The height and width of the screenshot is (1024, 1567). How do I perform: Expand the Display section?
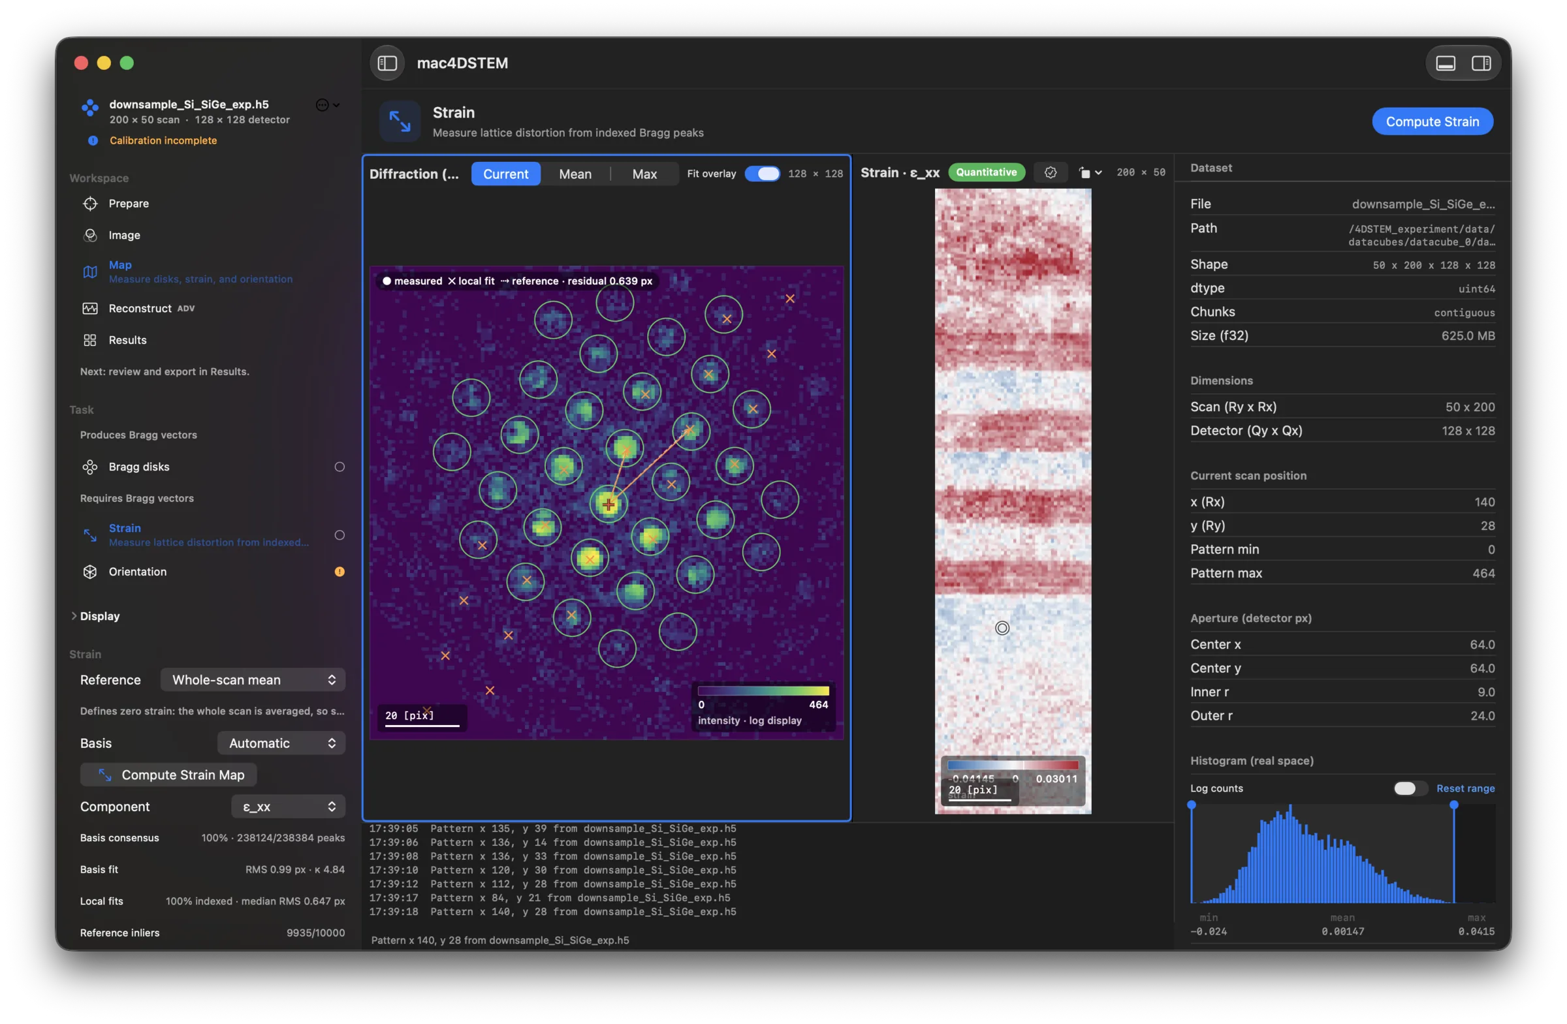click(95, 616)
